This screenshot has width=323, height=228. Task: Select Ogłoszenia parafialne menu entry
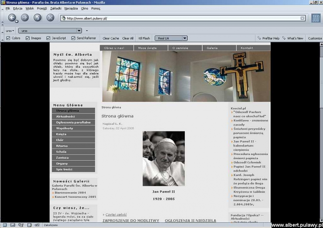tap(73, 122)
